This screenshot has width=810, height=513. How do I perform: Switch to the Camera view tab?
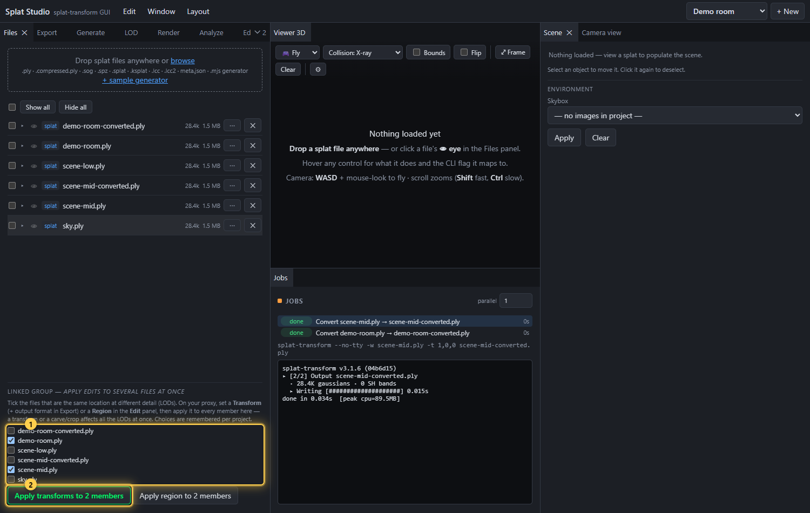[602, 33]
